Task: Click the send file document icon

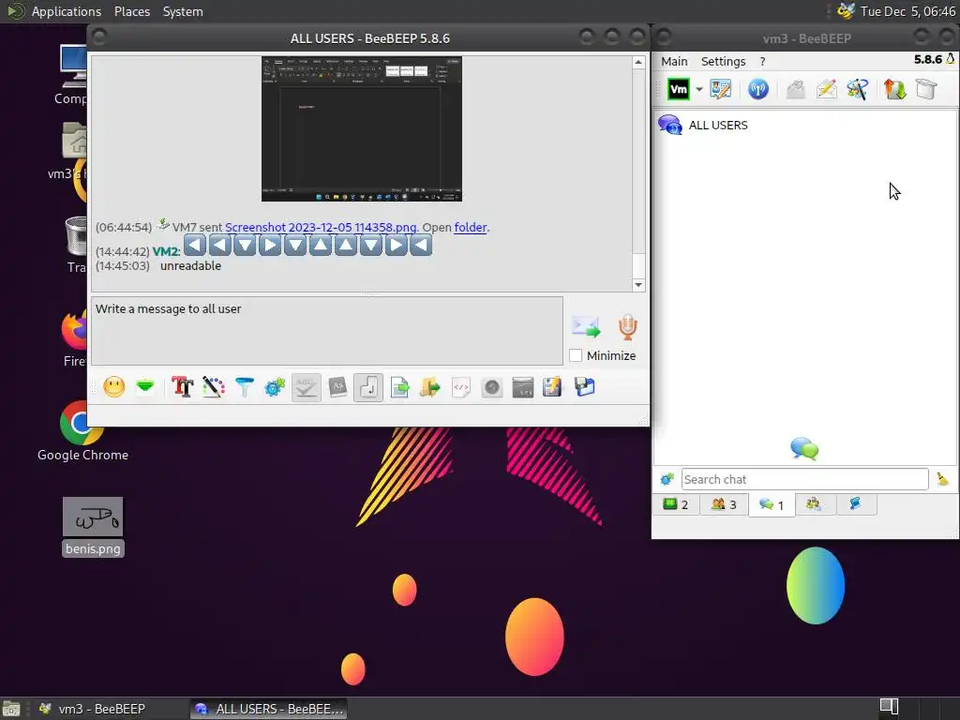Action: [x=399, y=387]
